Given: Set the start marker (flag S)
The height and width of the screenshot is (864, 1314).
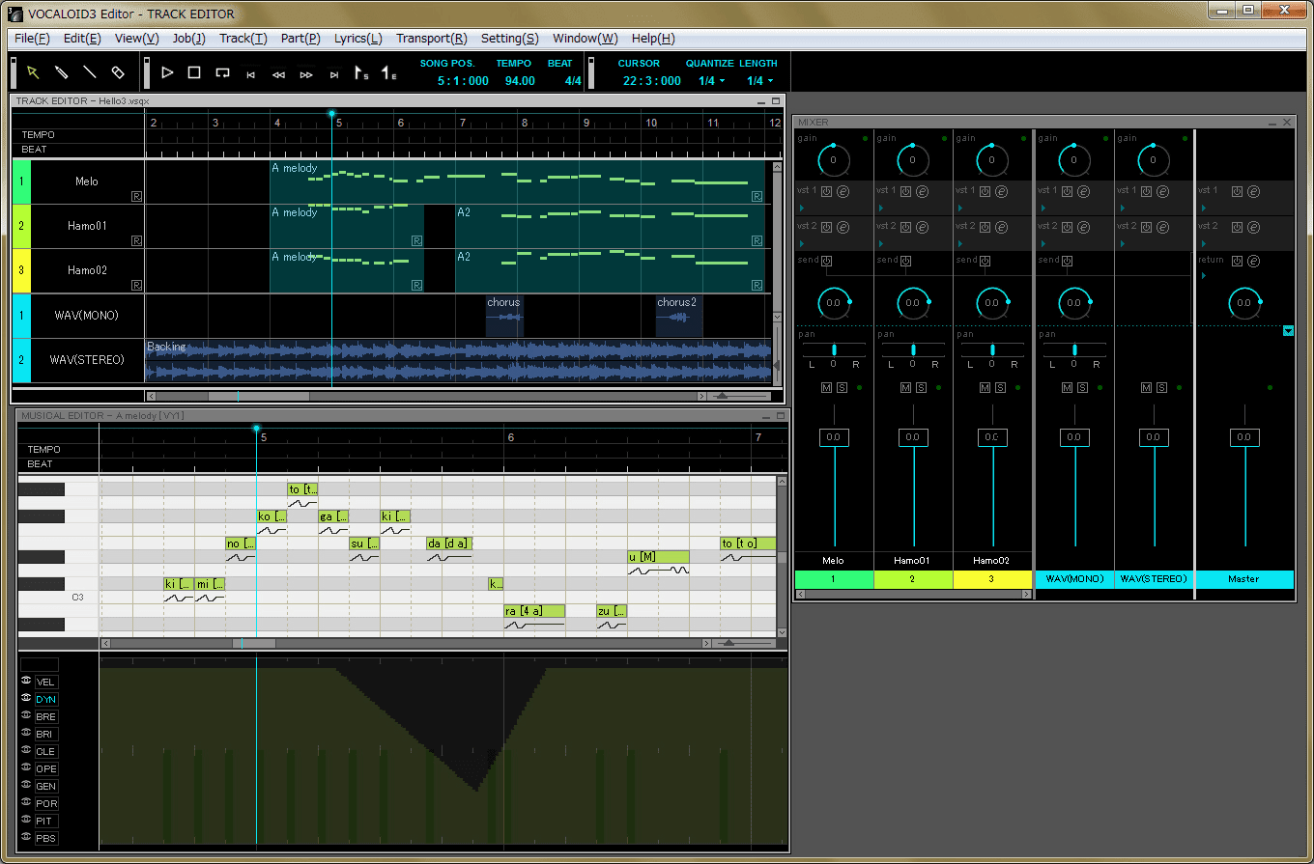Looking at the screenshot, I should tap(361, 72).
